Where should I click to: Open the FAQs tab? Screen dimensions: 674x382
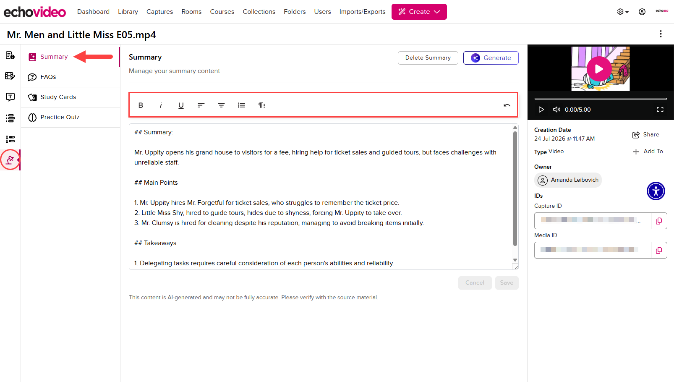(x=71, y=77)
